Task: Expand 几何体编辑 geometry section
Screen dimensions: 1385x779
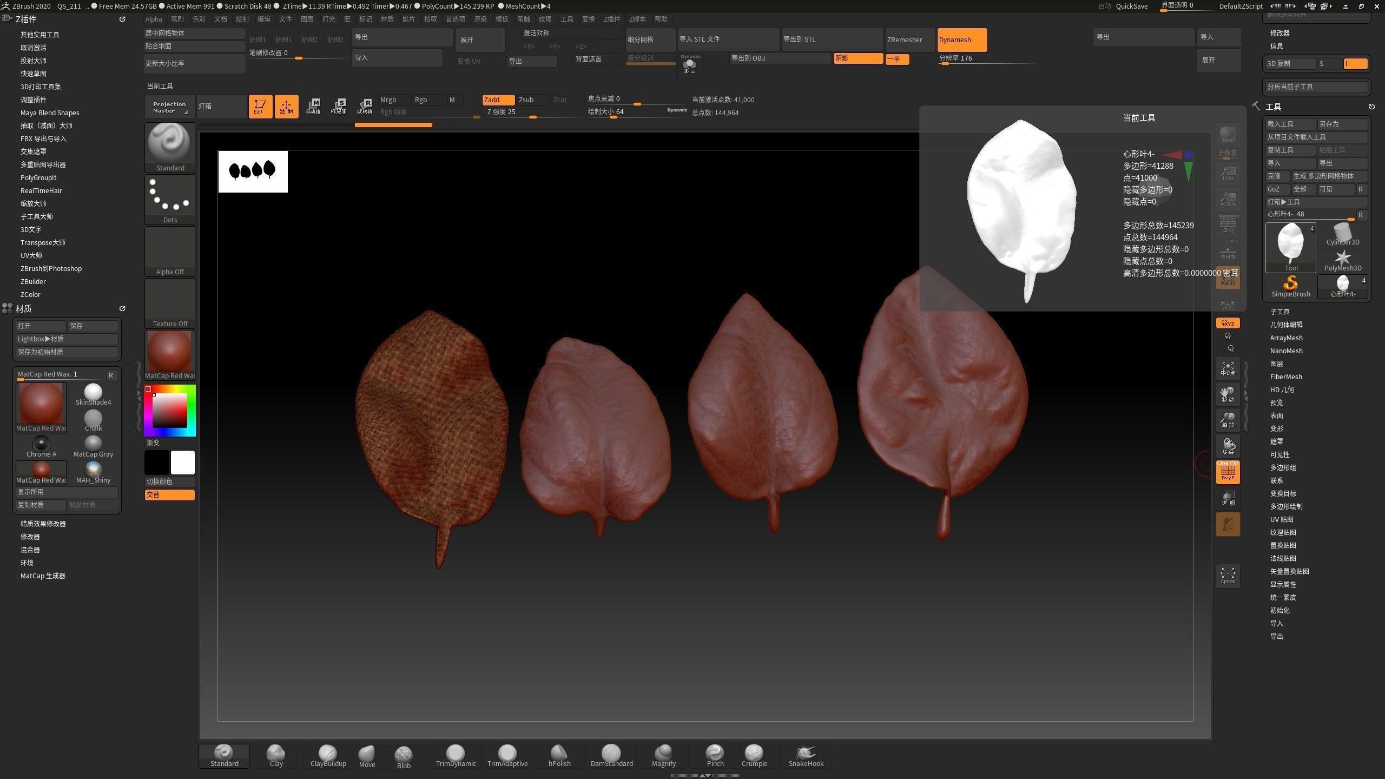Action: point(1287,325)
